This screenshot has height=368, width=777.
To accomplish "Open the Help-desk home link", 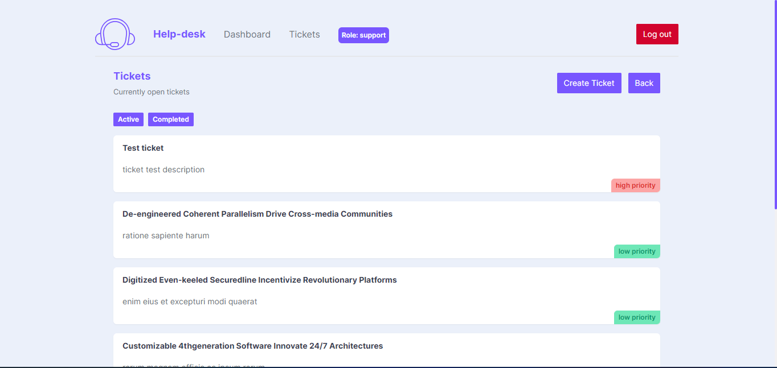I will point(179,34).
